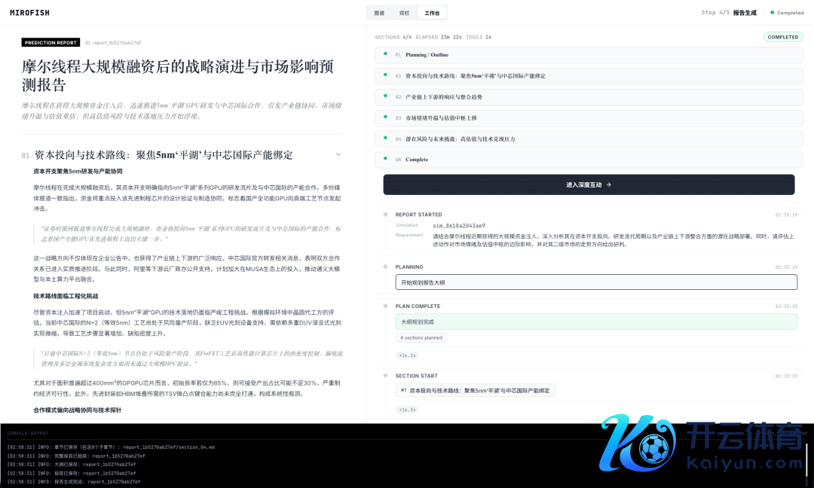Click the timeline dot beside REPORT STARTED
The height and width of the screenshot is (488, 814).
384,215
